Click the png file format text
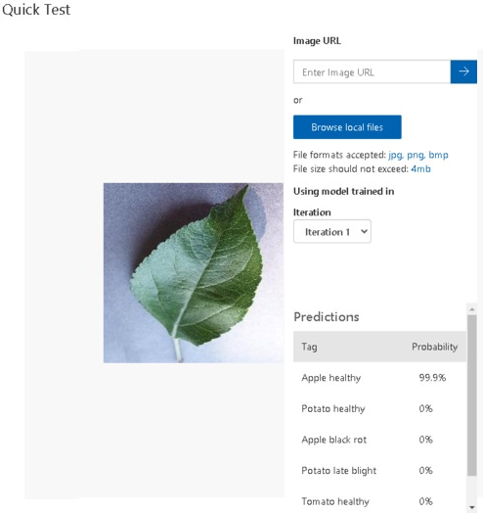This screenshot has height=513, width=483. click(x=416, y=155)
